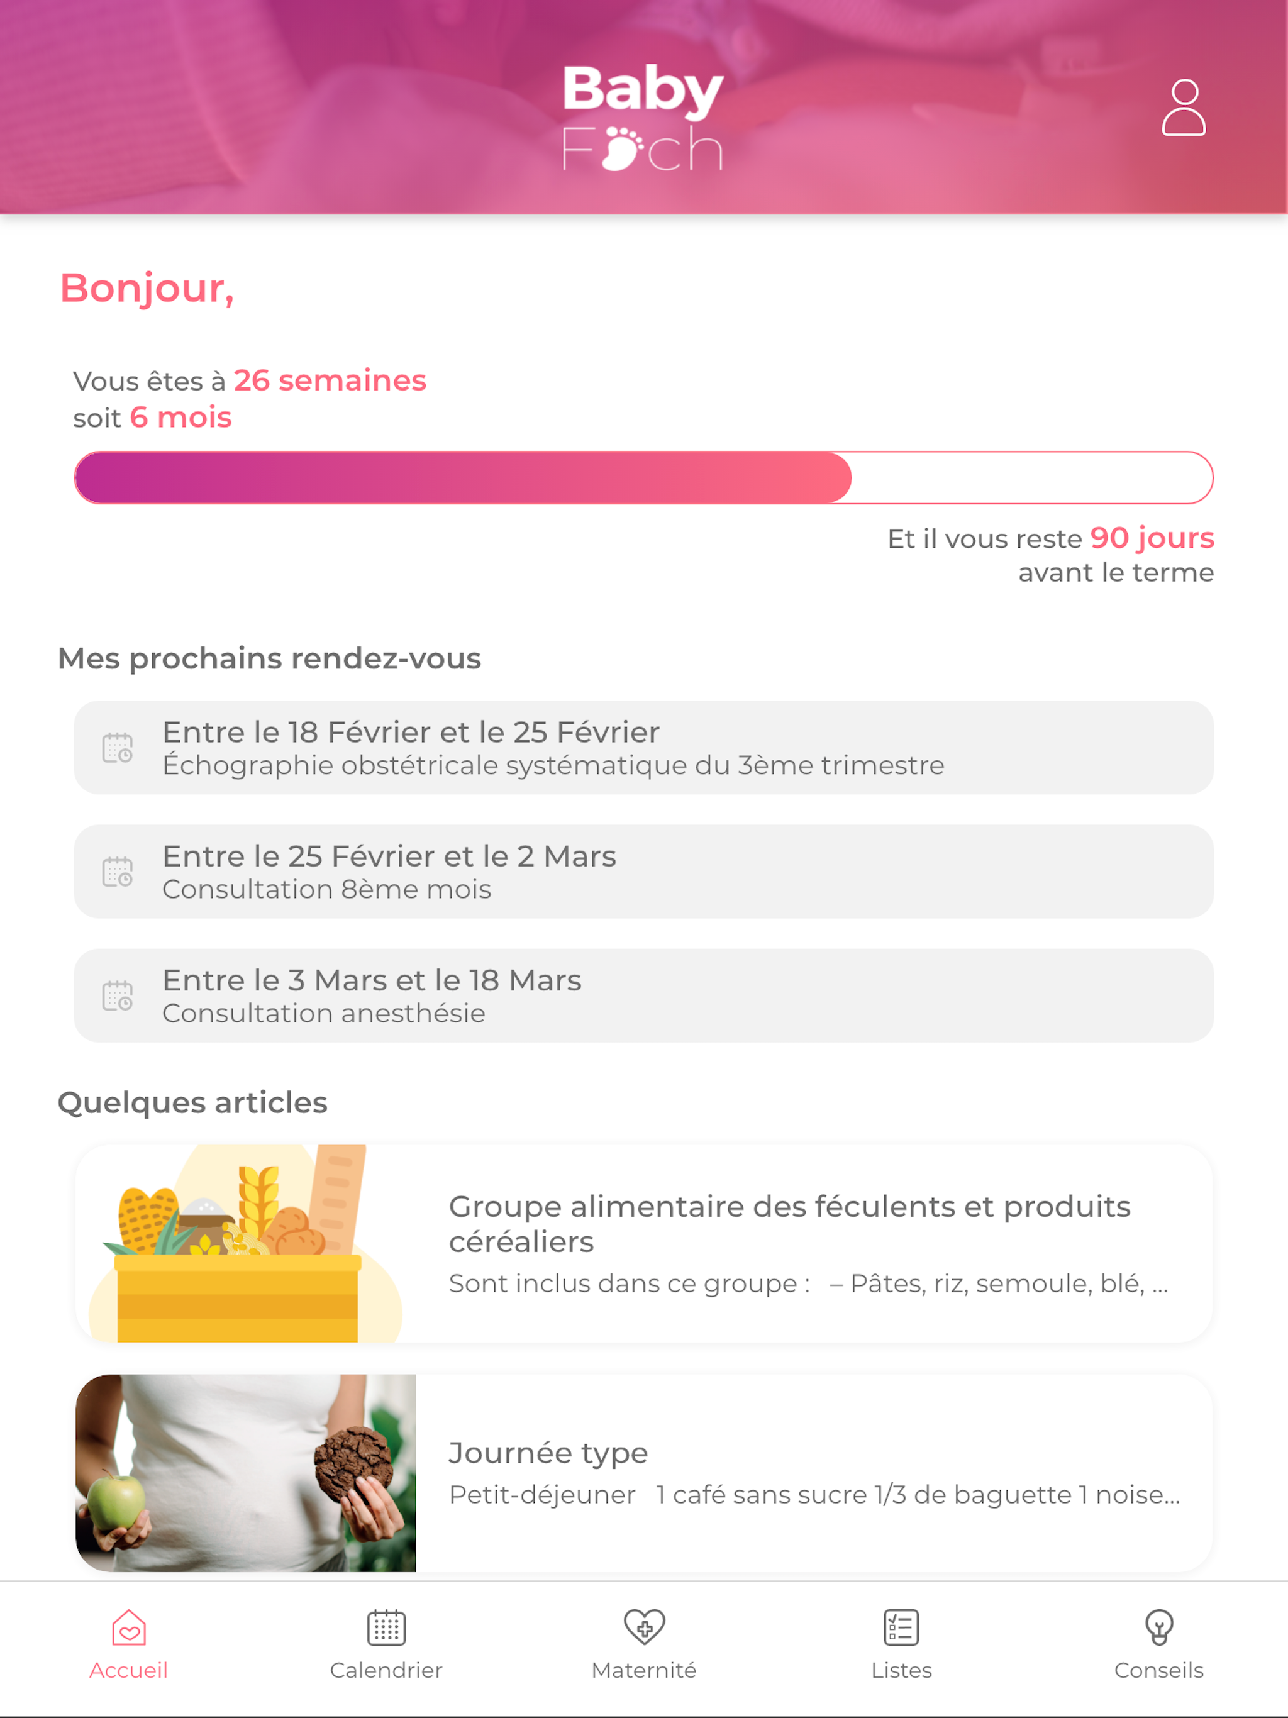Viewport: 1288px width, 1718px height.
Task: Open the 3 Mars to 18 Mars appointment
Action: [x=643, y=995]
